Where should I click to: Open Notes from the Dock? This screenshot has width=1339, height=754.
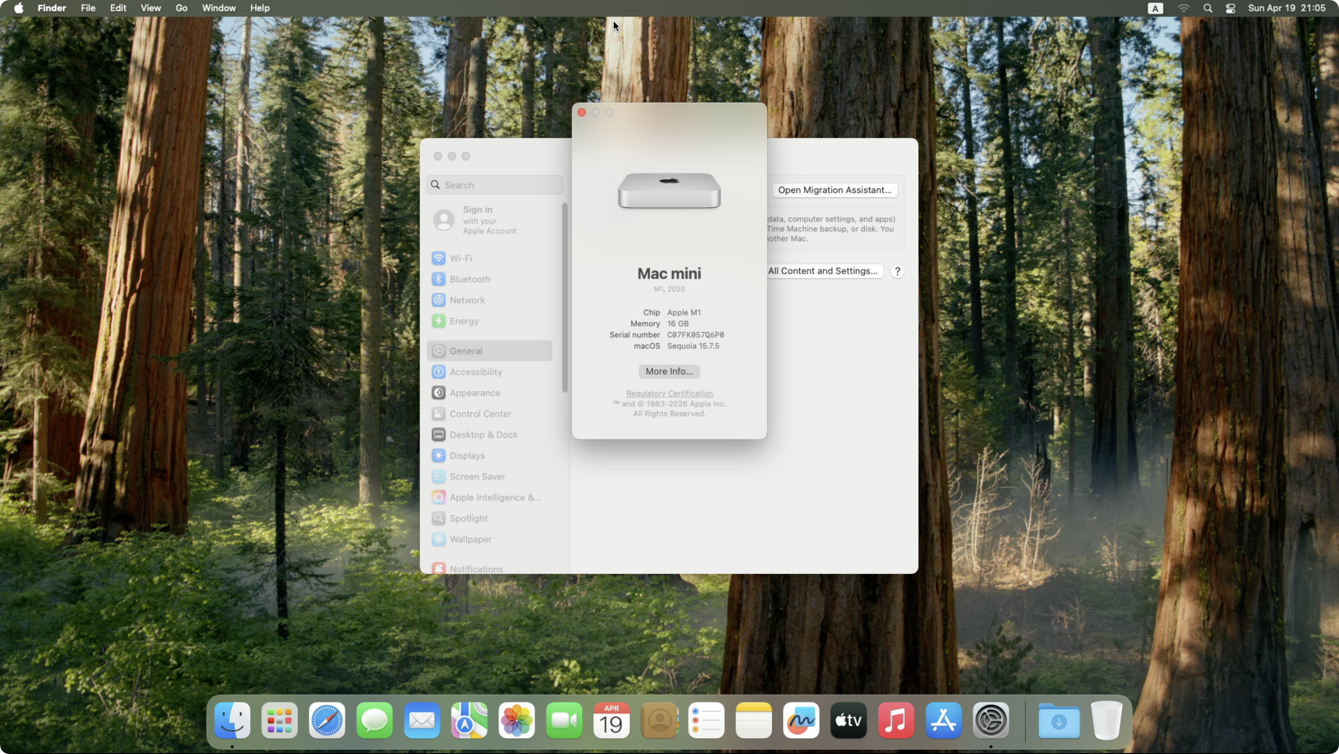(x=754, y=720)
